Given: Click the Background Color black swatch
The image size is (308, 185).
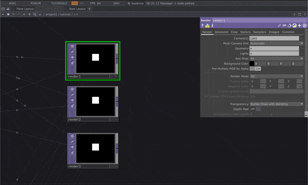Looking at the screenshot, I should 252,63.
